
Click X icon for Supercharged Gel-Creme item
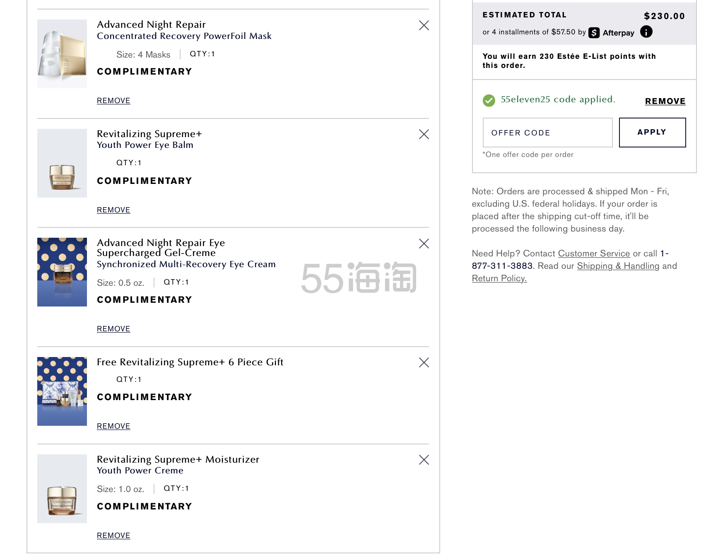(424, 244)
